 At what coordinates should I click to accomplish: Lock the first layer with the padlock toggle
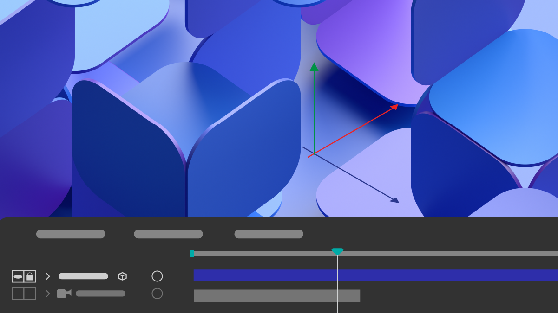tap(29, 276)
